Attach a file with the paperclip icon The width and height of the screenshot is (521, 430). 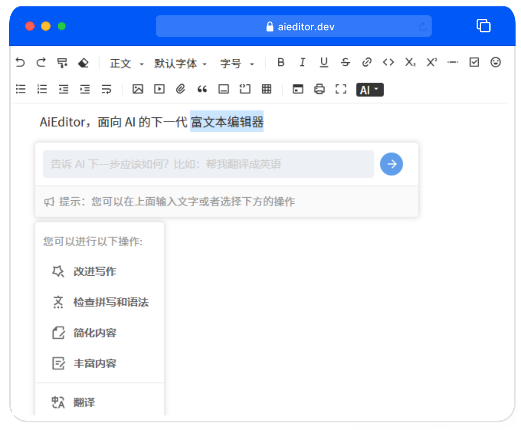tap(180, 89)
